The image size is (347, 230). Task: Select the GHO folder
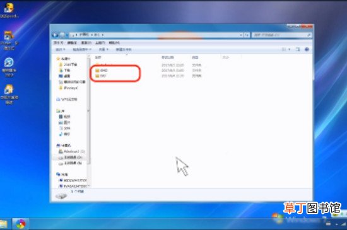102,70
